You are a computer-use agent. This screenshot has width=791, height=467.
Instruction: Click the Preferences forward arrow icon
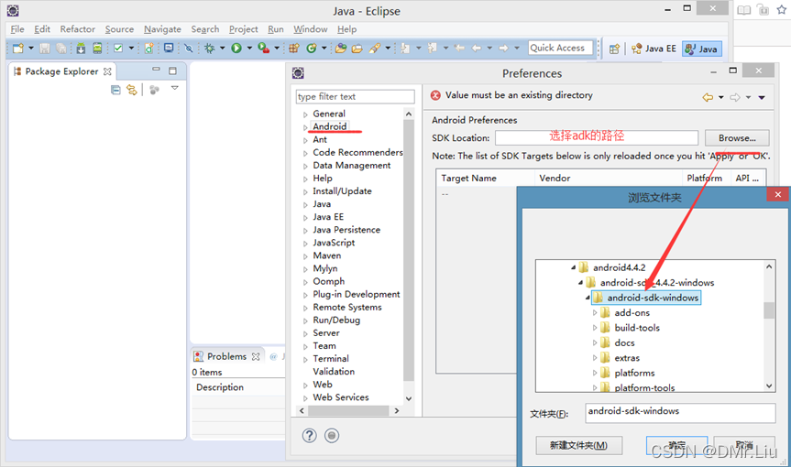(735, 97)
